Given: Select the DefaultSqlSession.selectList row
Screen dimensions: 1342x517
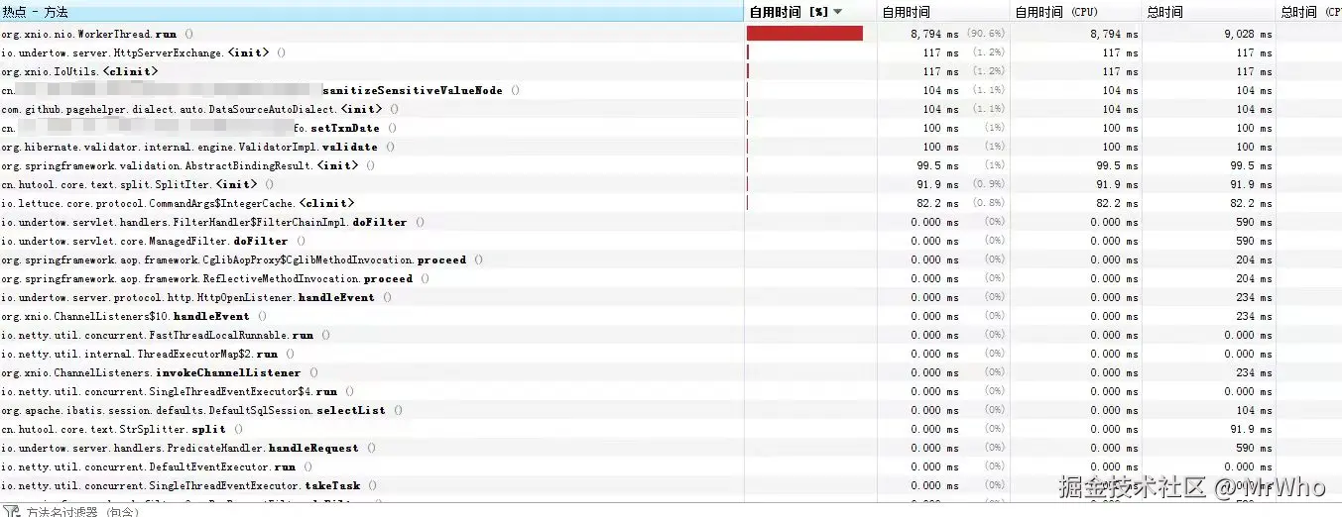Looking at the screenshot, I should pos(200,410).
